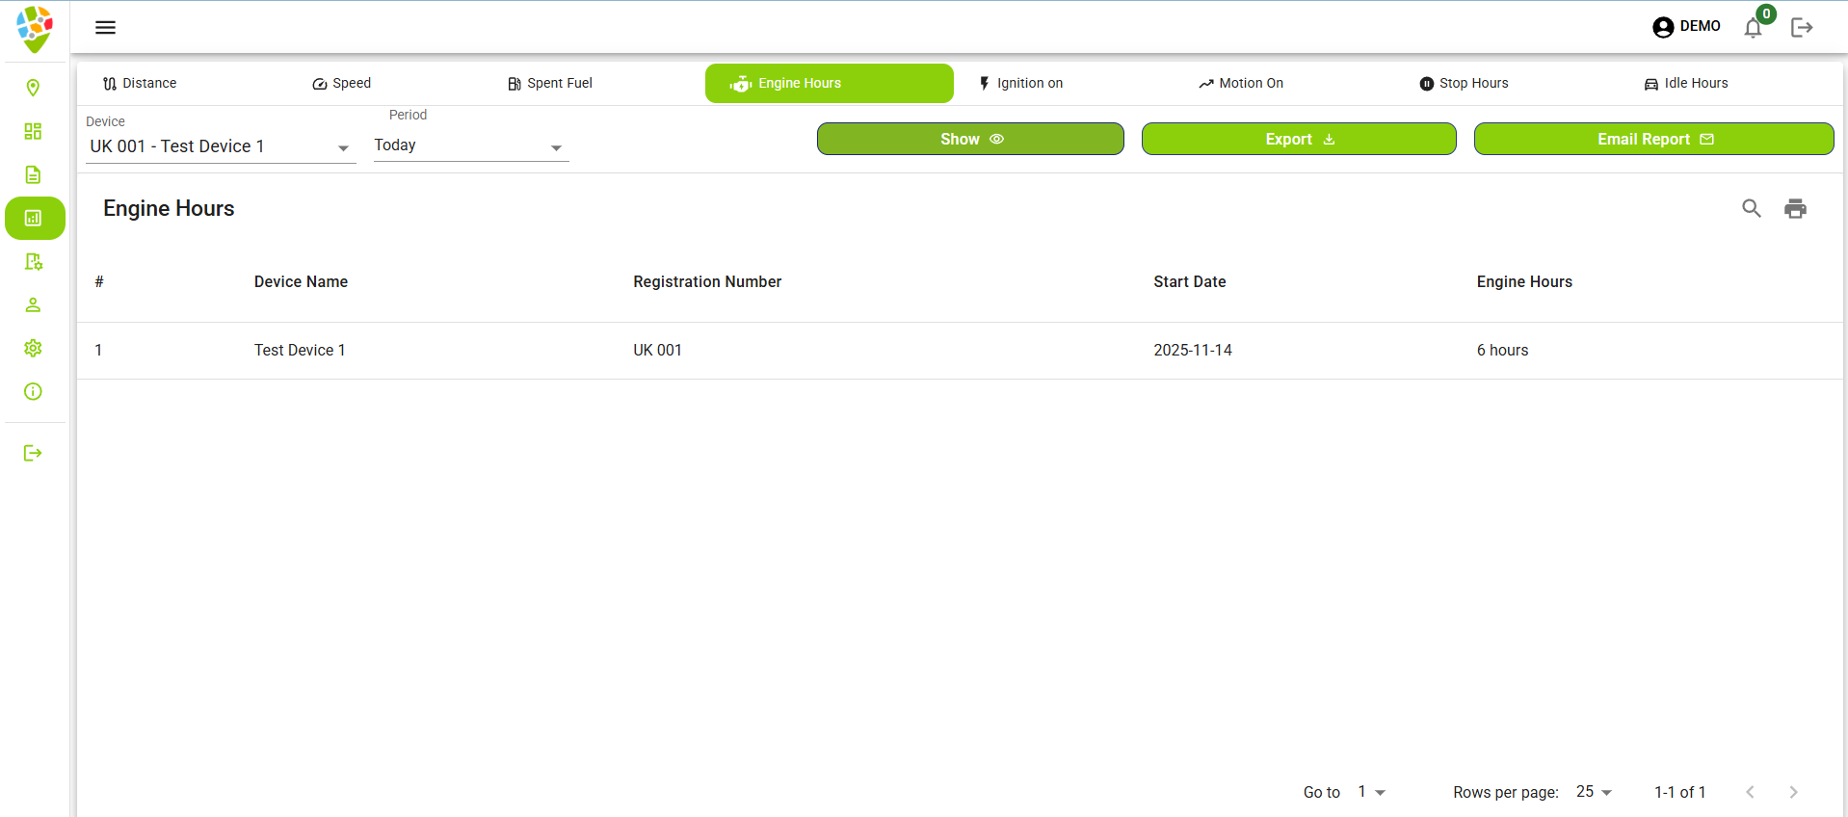The width and height of the screenshot is (1848, 817).
Task: Open the map location pin in sidebar
Action: [x=33, y=88]
